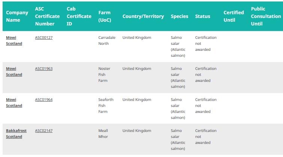
Task: Select the Carradale North farm cell
Action: pyautogui.click(x=106, y=41)
